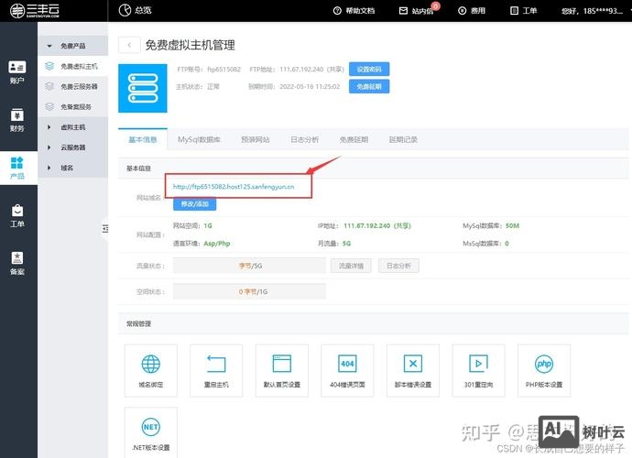
Task: Open 费用 in the top bar
Action: click(472, 10)
